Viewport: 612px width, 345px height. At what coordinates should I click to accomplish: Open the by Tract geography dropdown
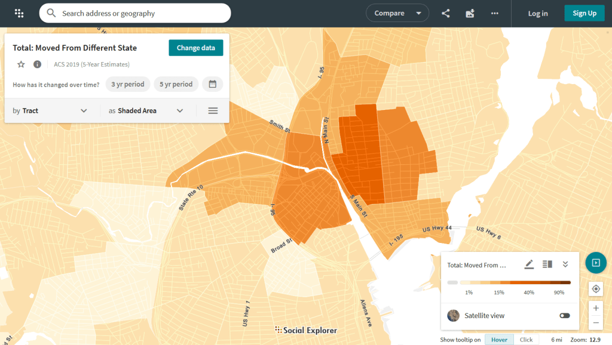pyautogui.click(x=51, y=110)
